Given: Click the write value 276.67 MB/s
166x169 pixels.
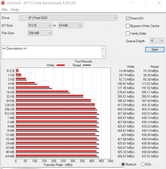Looking at the screenshot, I should [x=126, y=92].
